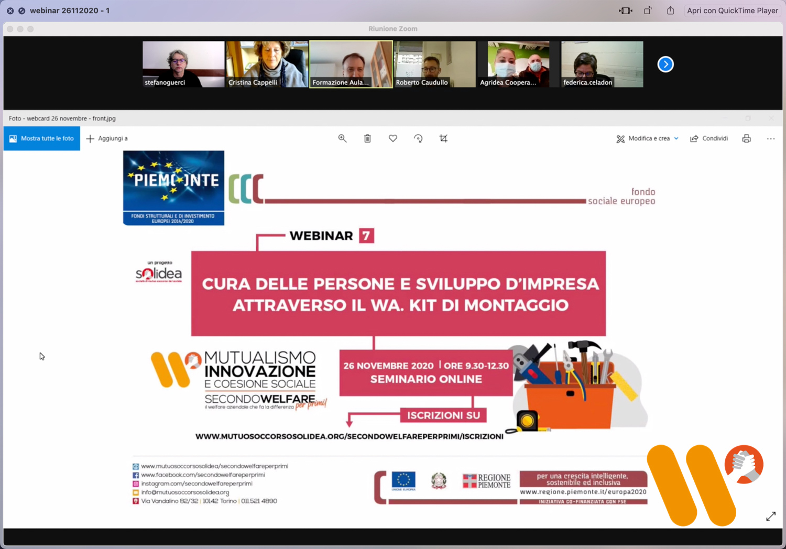
Task: Select Cristina Cappelli video thumbnail
Action: tap(267, 64)
